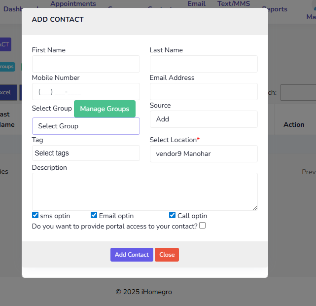
Task: Uncheck the sms optin checkbox
Action: (35, 215)
